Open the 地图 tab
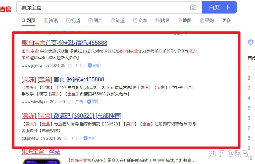255x164 pixels. point(185,21)
